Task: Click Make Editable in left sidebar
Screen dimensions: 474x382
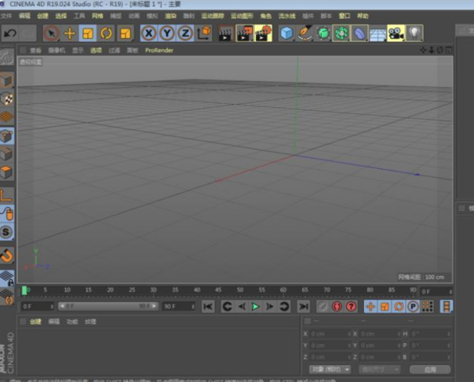Action: [x=7, y=57]
